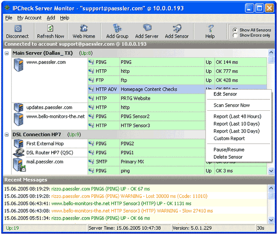Viewport: 277px width, 234px height.
Task: Click sensor icon in the FTP row
Action: [91, 80]
